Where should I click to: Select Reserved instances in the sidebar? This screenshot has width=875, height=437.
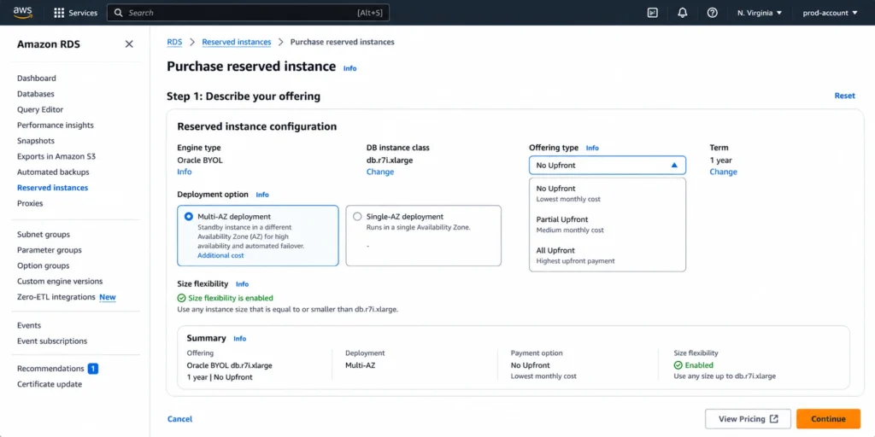point(52,188)
